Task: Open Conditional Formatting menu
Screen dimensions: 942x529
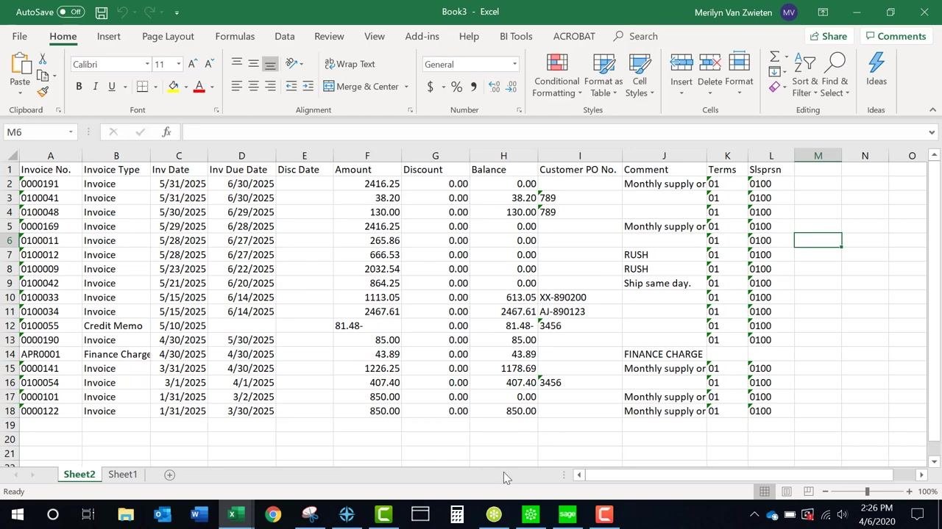Action: tap(557, 76)
